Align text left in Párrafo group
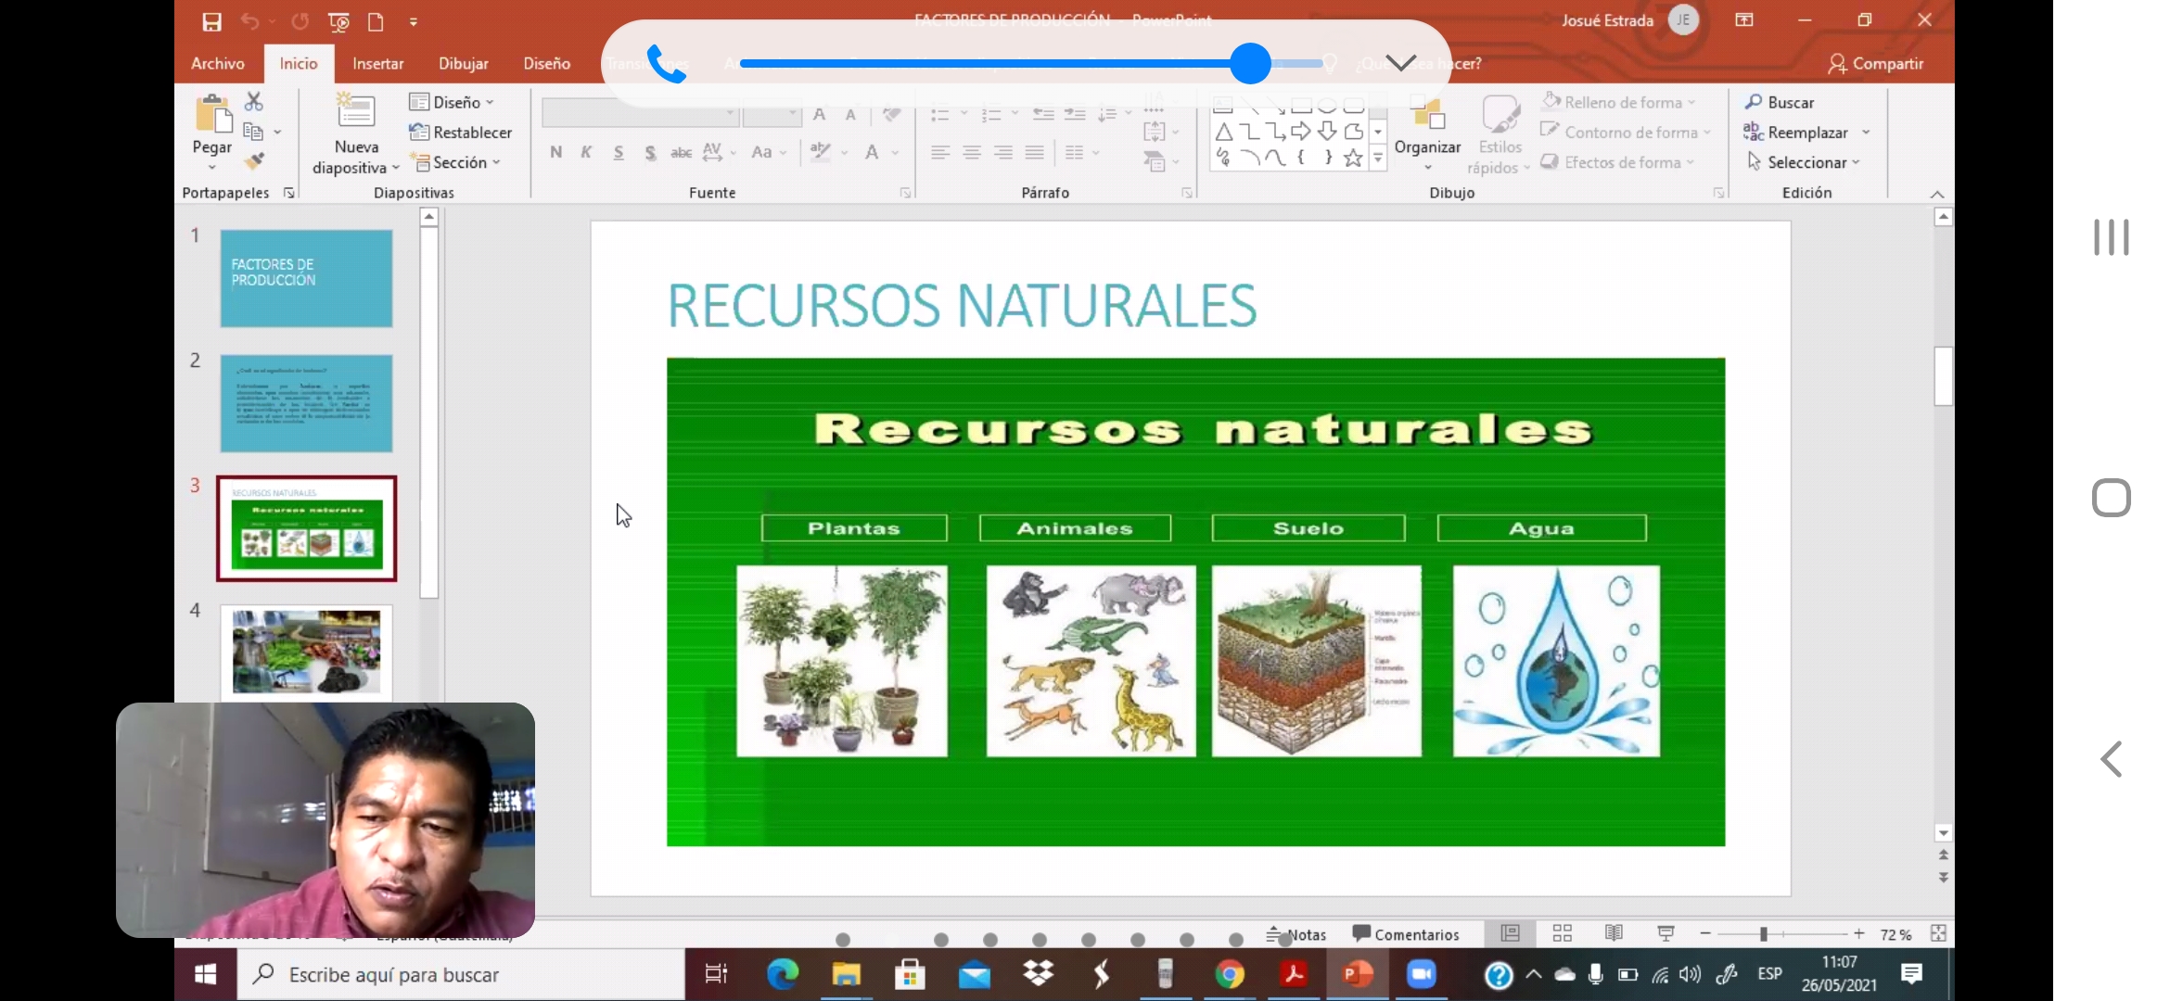 pyautogui.click(x=940, y=152)
